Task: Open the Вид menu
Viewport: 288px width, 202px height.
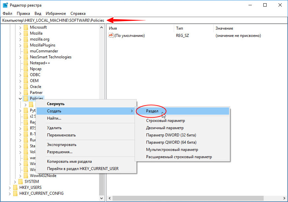Action: (x=38, y=14)
